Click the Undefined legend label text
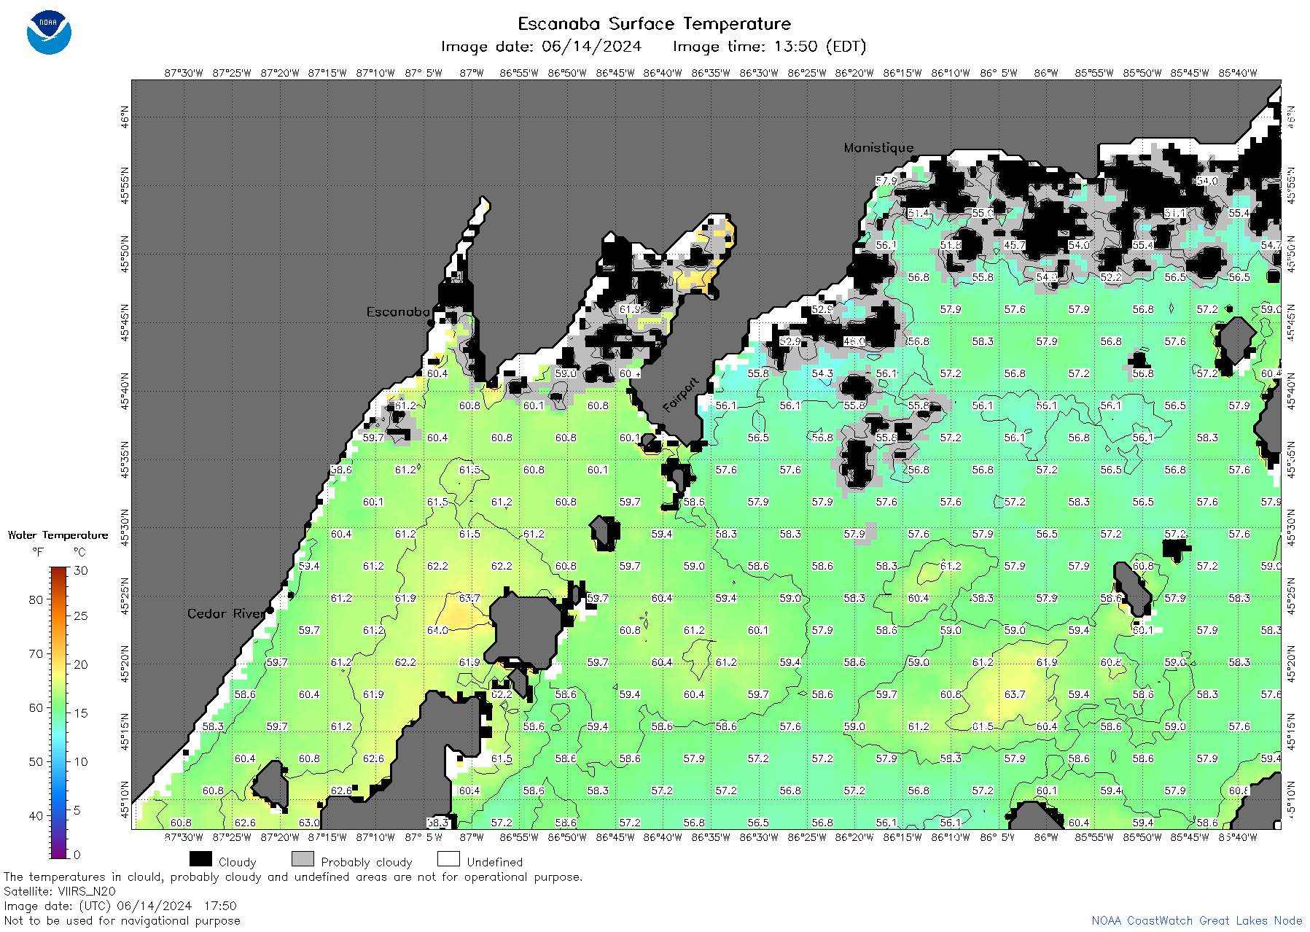The image size is (1310, 932). click(x=494, y=862)
